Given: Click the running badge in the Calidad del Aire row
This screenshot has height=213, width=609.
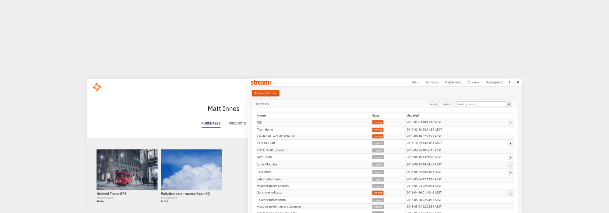Looking at the screenshot, I should (378, 137).
